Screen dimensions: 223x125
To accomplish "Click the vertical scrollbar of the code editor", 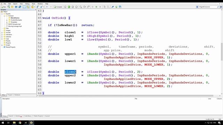I will pos(222,52).
